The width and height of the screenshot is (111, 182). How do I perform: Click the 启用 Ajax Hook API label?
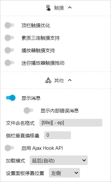(42, 148)
